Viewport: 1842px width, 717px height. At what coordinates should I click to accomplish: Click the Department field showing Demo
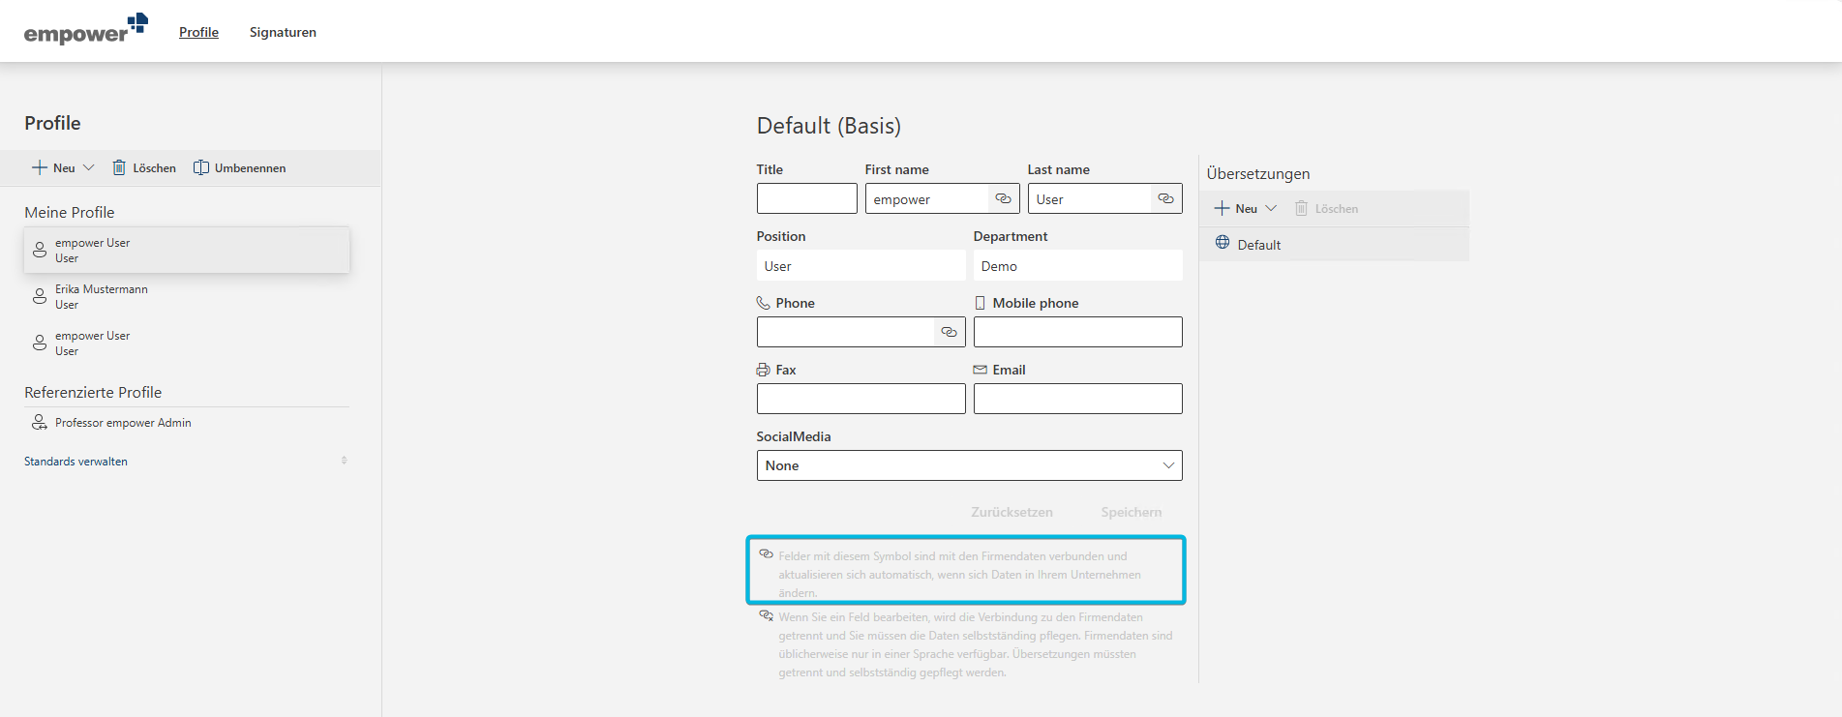pyautogui.click(x=1078, y=265)
